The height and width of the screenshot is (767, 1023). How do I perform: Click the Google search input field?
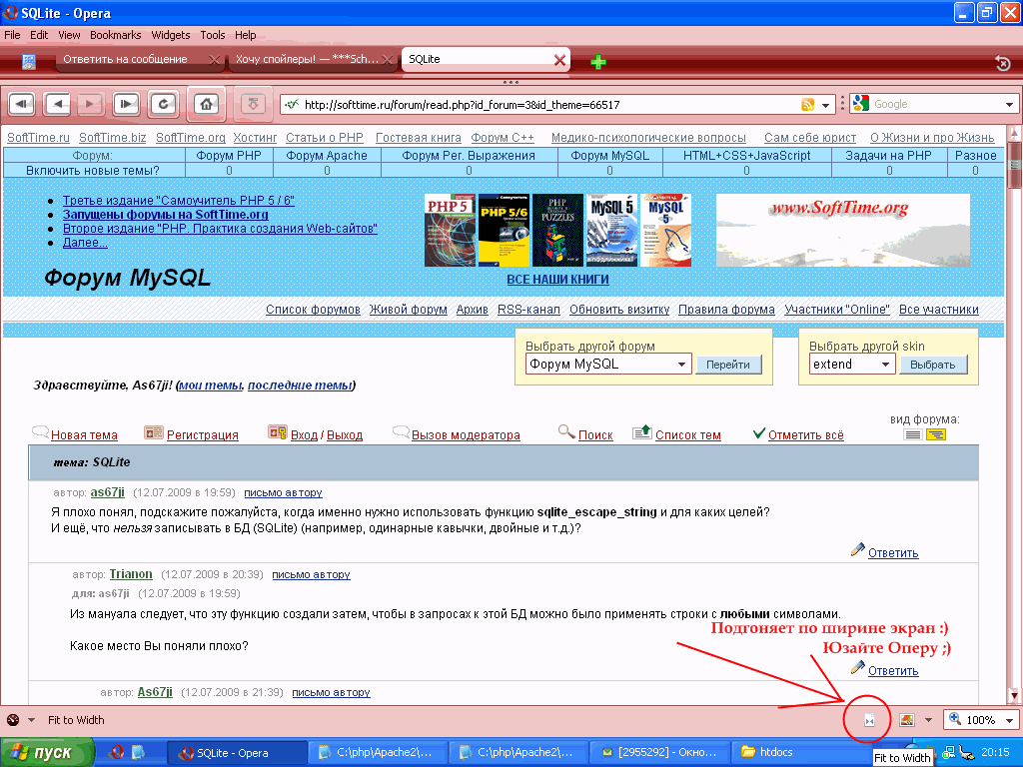[936, 104]
